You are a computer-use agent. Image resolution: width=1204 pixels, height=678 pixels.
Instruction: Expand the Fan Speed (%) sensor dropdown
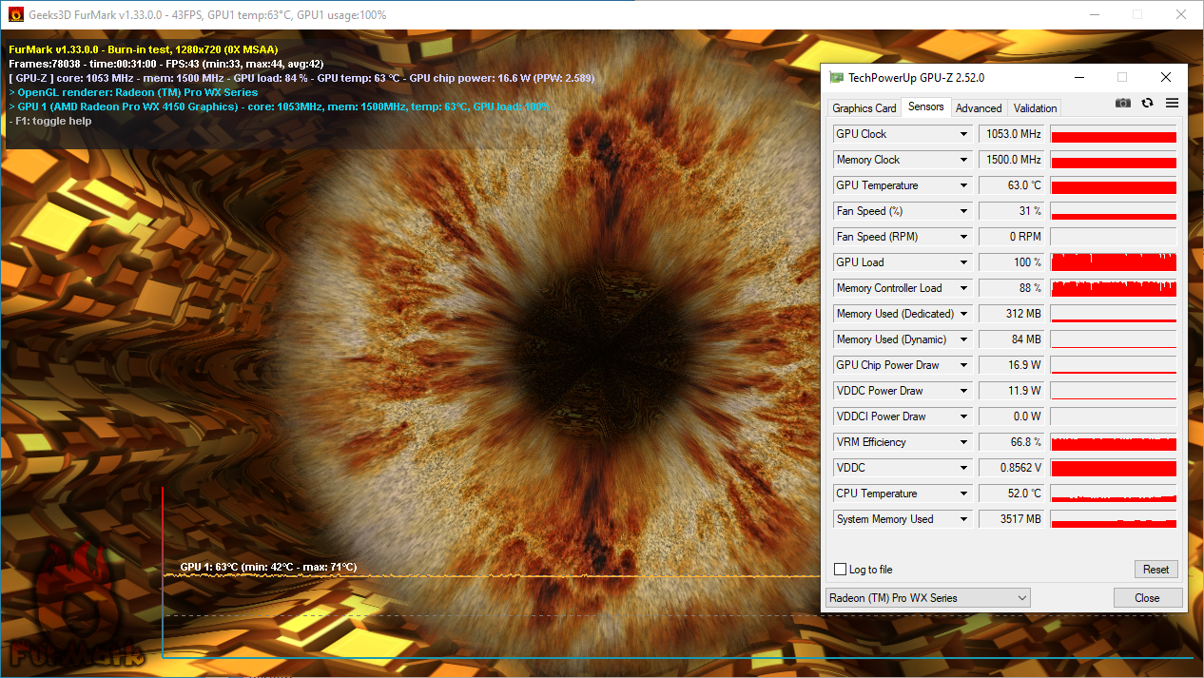pyautogui.click(x=963, y=211)
